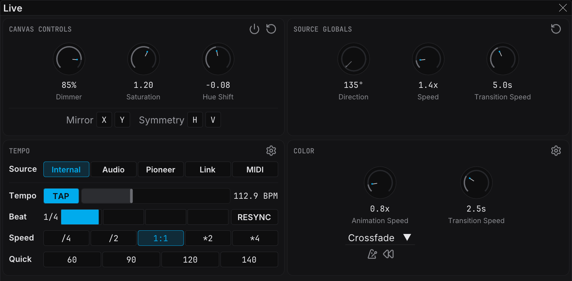
Task: Select Internal tempo source
Action: click(66, 169)
